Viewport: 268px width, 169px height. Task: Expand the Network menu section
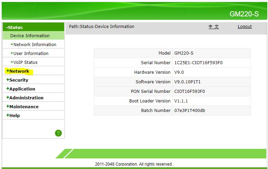coord(18,71)
